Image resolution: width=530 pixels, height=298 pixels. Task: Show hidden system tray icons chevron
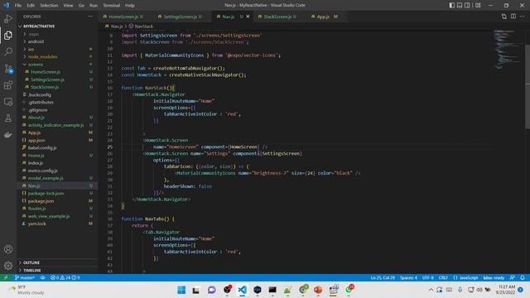point(431,290)
